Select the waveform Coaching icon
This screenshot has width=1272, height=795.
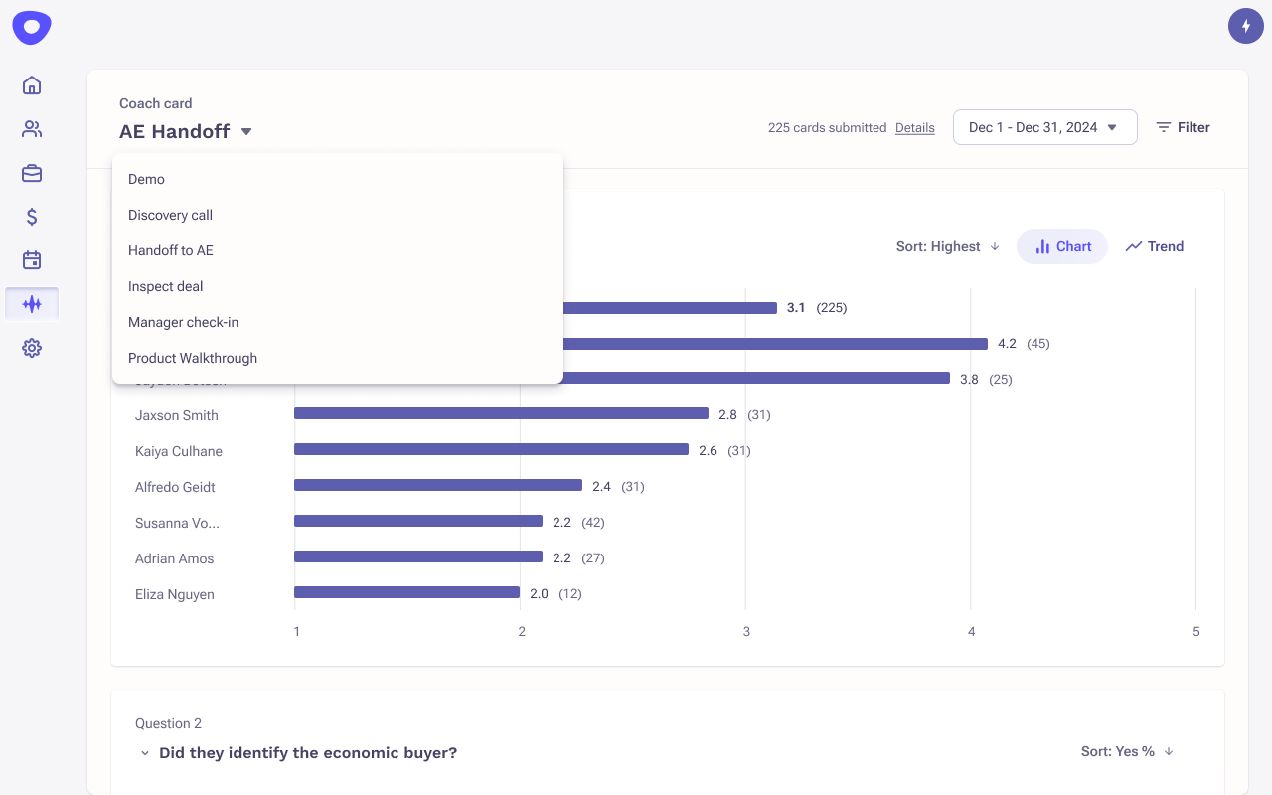click(x=32, y=304)
